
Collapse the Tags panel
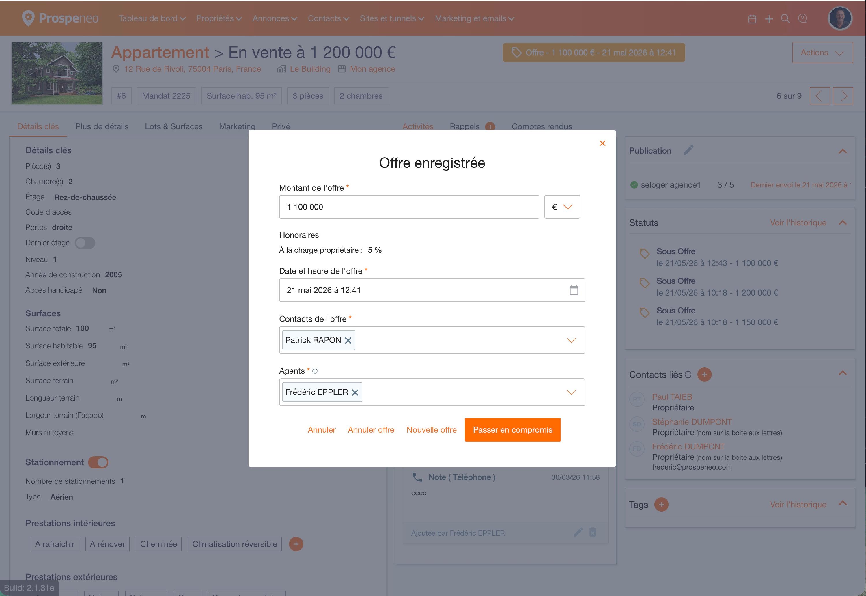pyautogui.click(x=842, y=503)
